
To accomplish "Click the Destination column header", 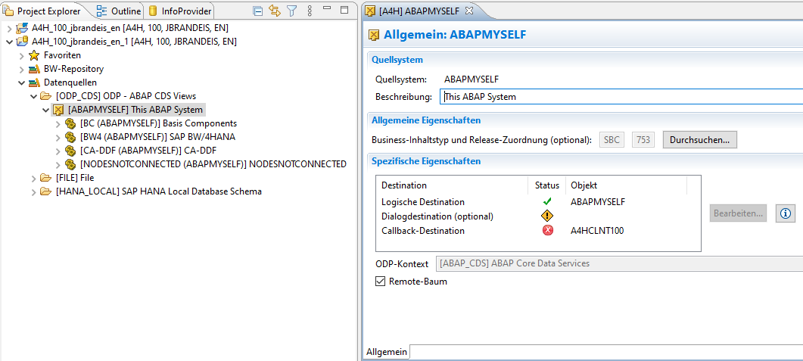I will pyautogui.click(x=453, y=185).
